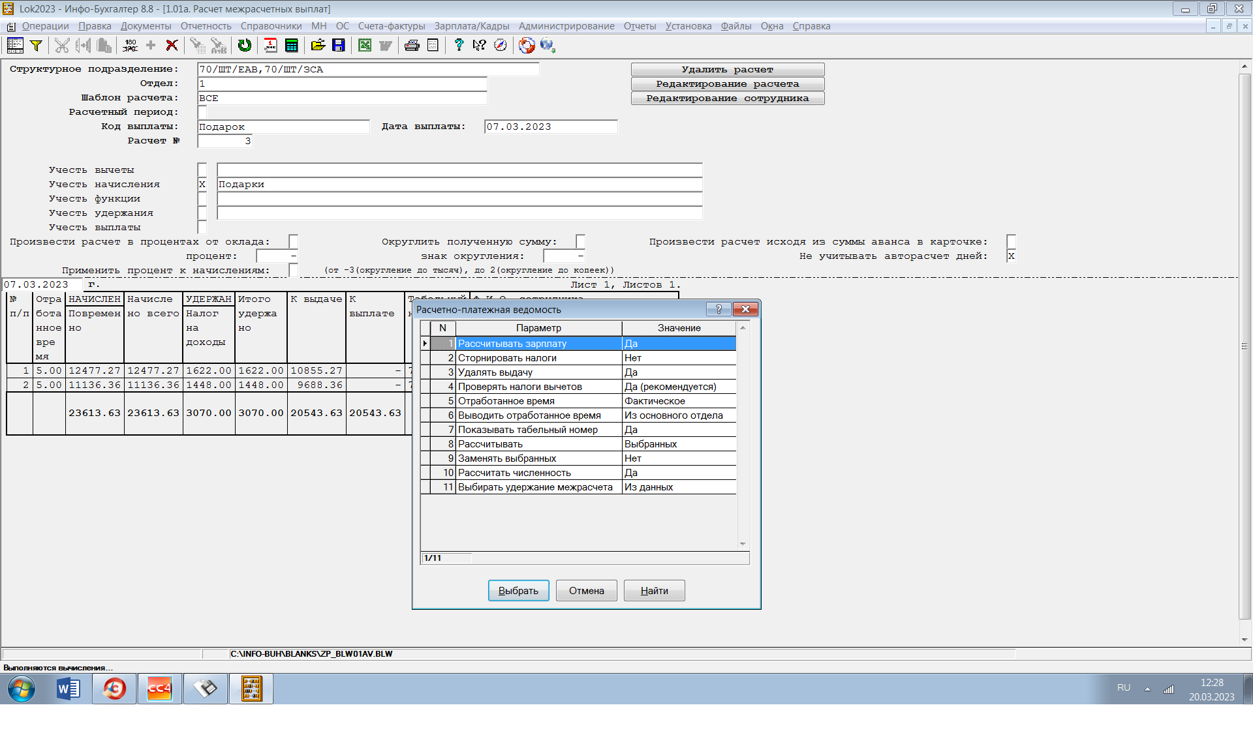Toggle 'Применить процент к начислениям' checkbox
Screen dimensions: 1253x733
[x=294, y=271]
